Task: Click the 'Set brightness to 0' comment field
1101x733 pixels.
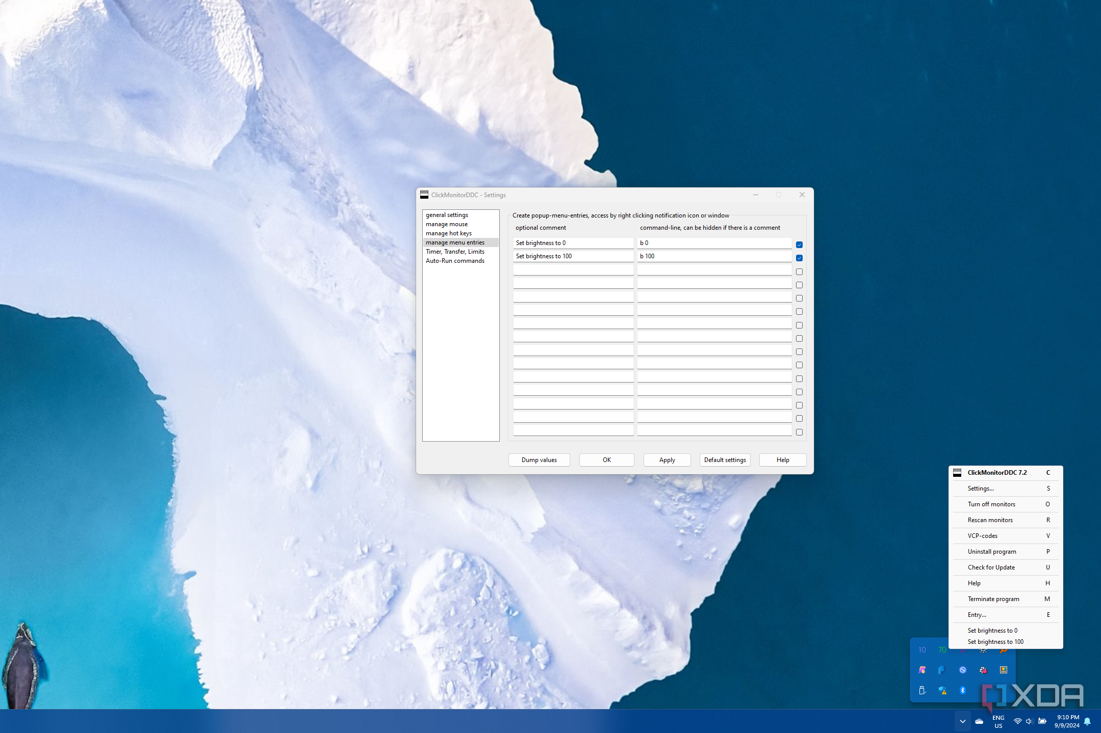Action: (x=573, y=243)
